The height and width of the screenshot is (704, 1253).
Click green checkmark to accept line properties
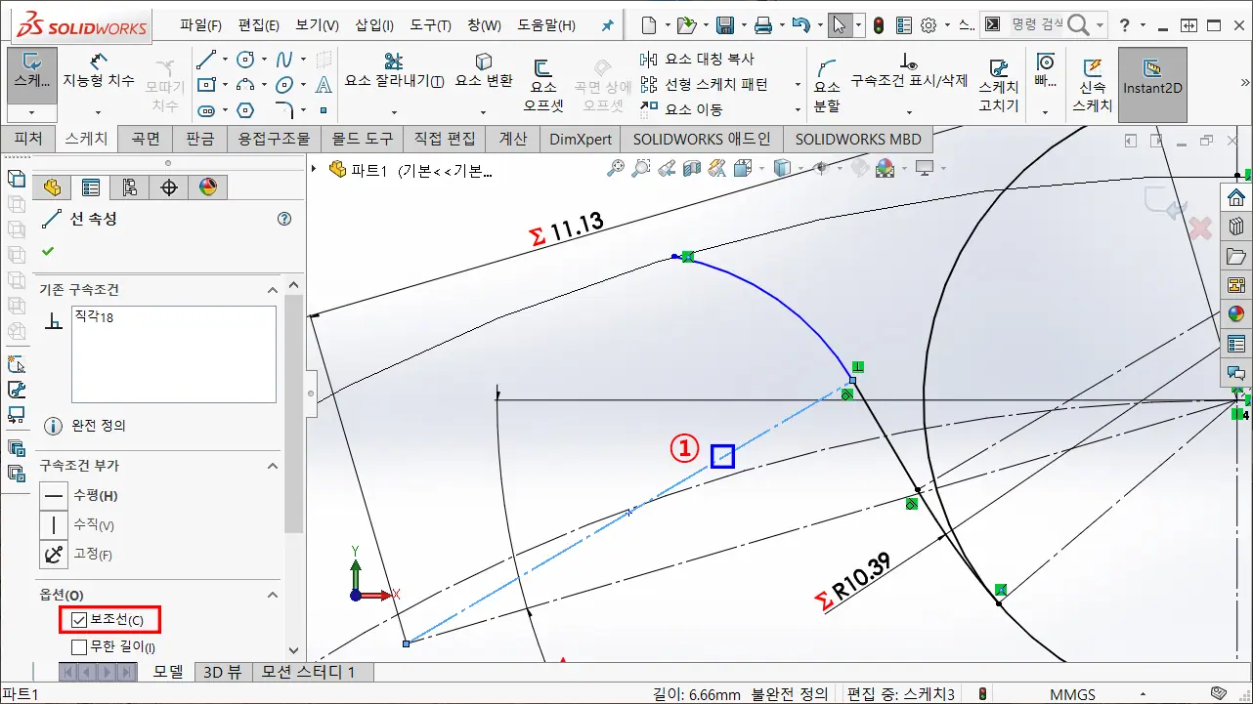pyautogui.click(x=48, y=251)
